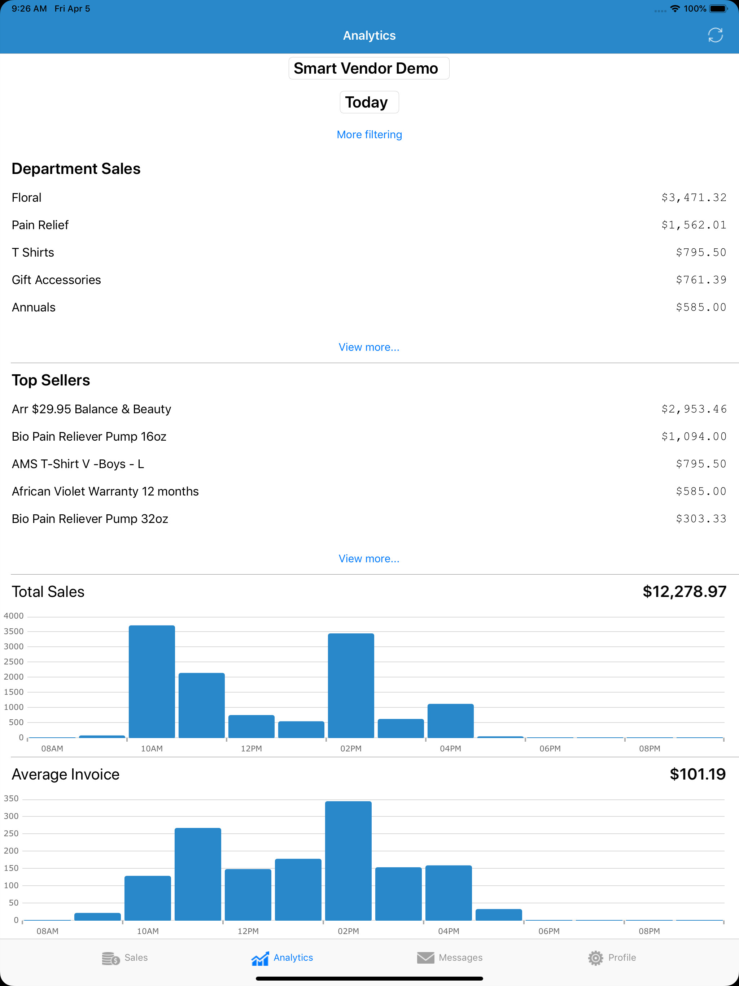This screenshot has width=739, height=986.
Task: Tap the $101.19 Average Invoice value
Action: (698, 774)
